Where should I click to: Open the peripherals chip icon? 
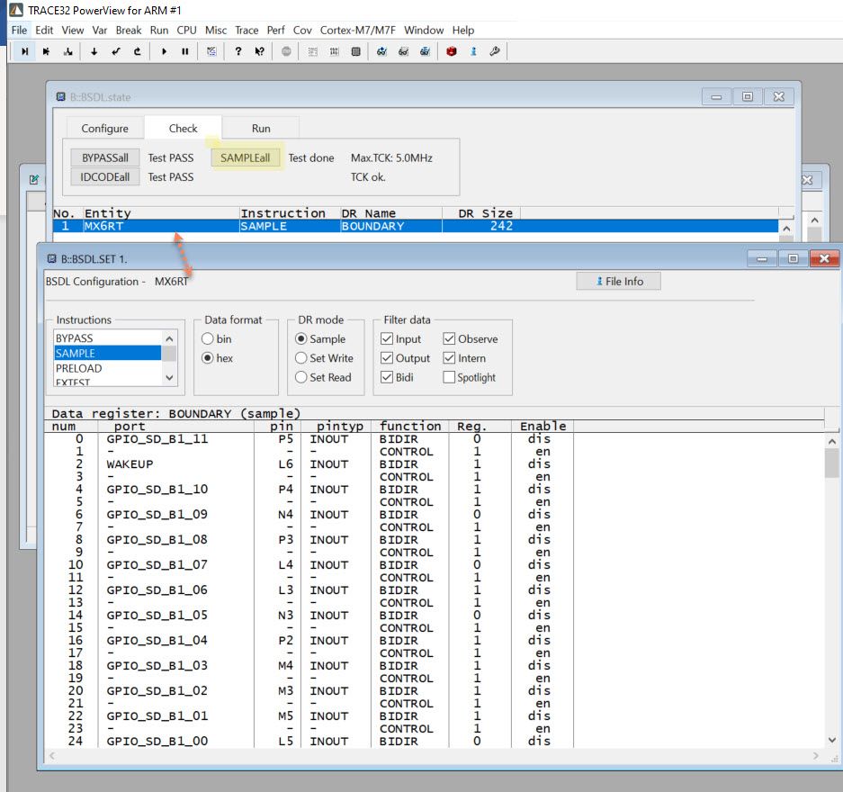(x=356, y=51)
